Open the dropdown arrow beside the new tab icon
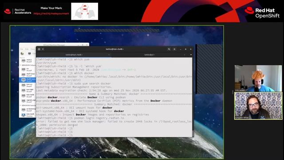284x160 pixels. (43, 49)
